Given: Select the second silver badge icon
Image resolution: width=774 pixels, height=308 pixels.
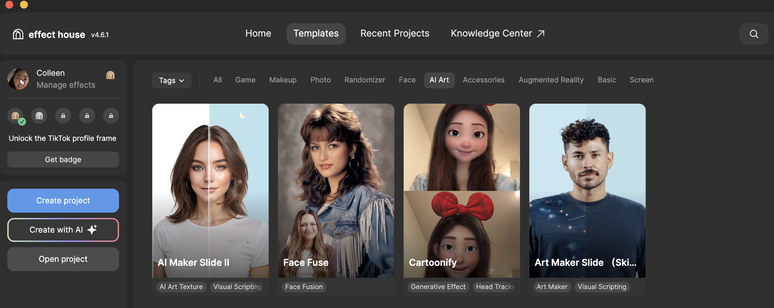Looking at the screenshot, I should [x=39, y=116].
